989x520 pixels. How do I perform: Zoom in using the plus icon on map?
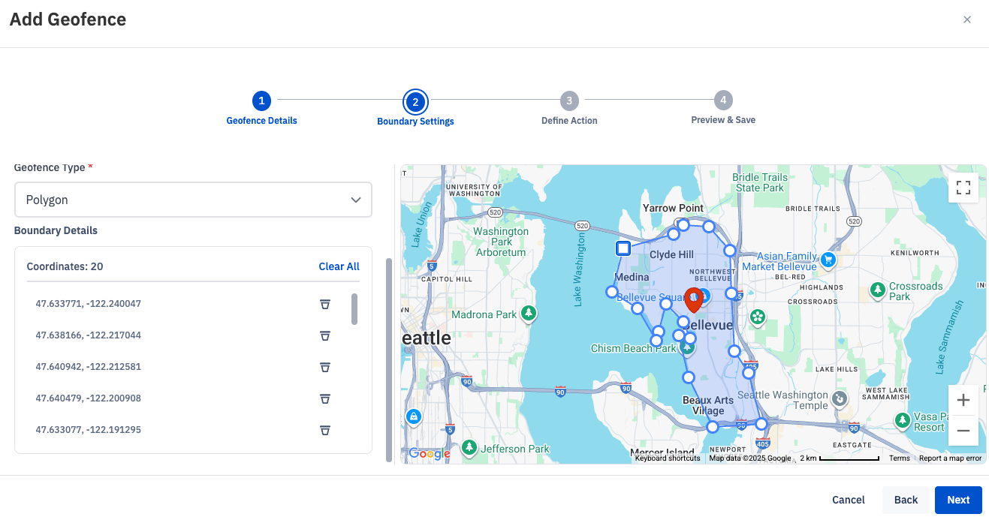963,400
